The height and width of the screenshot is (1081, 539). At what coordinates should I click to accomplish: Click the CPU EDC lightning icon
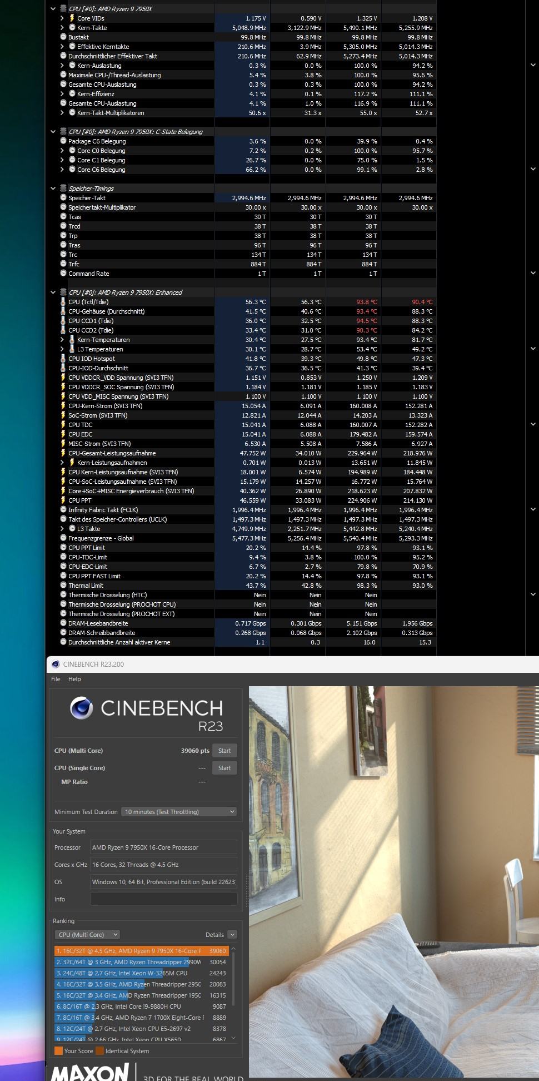tap(63, 434)
